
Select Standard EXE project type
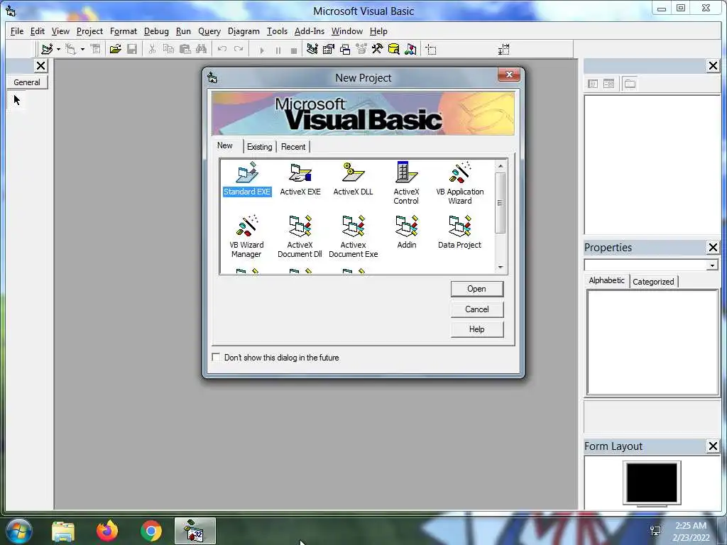[x=246, y=179]
